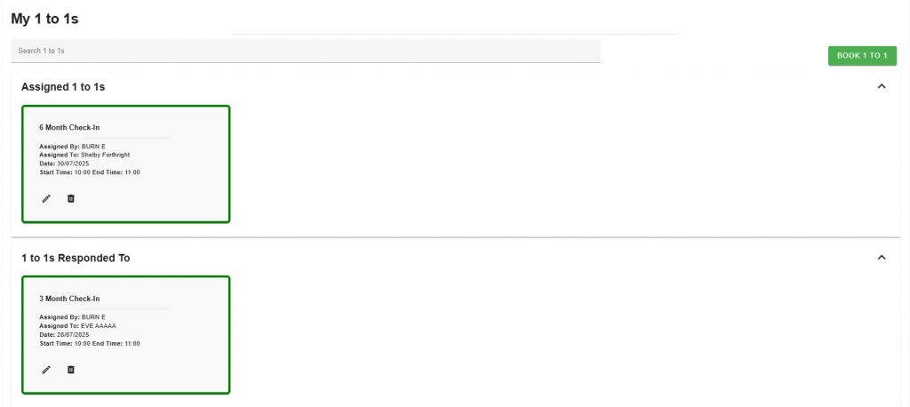Delete the 6 Month Check-In entry
910x407 pixels.
tap(71, 198)
